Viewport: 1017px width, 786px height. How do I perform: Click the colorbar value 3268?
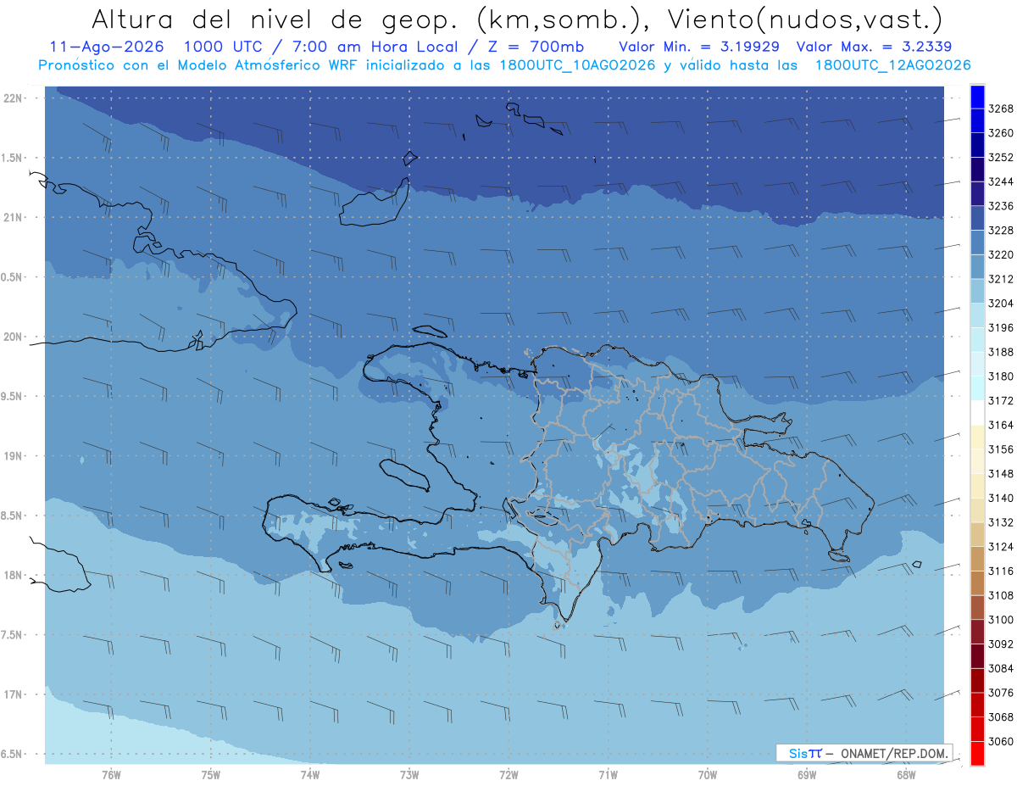1001,109
